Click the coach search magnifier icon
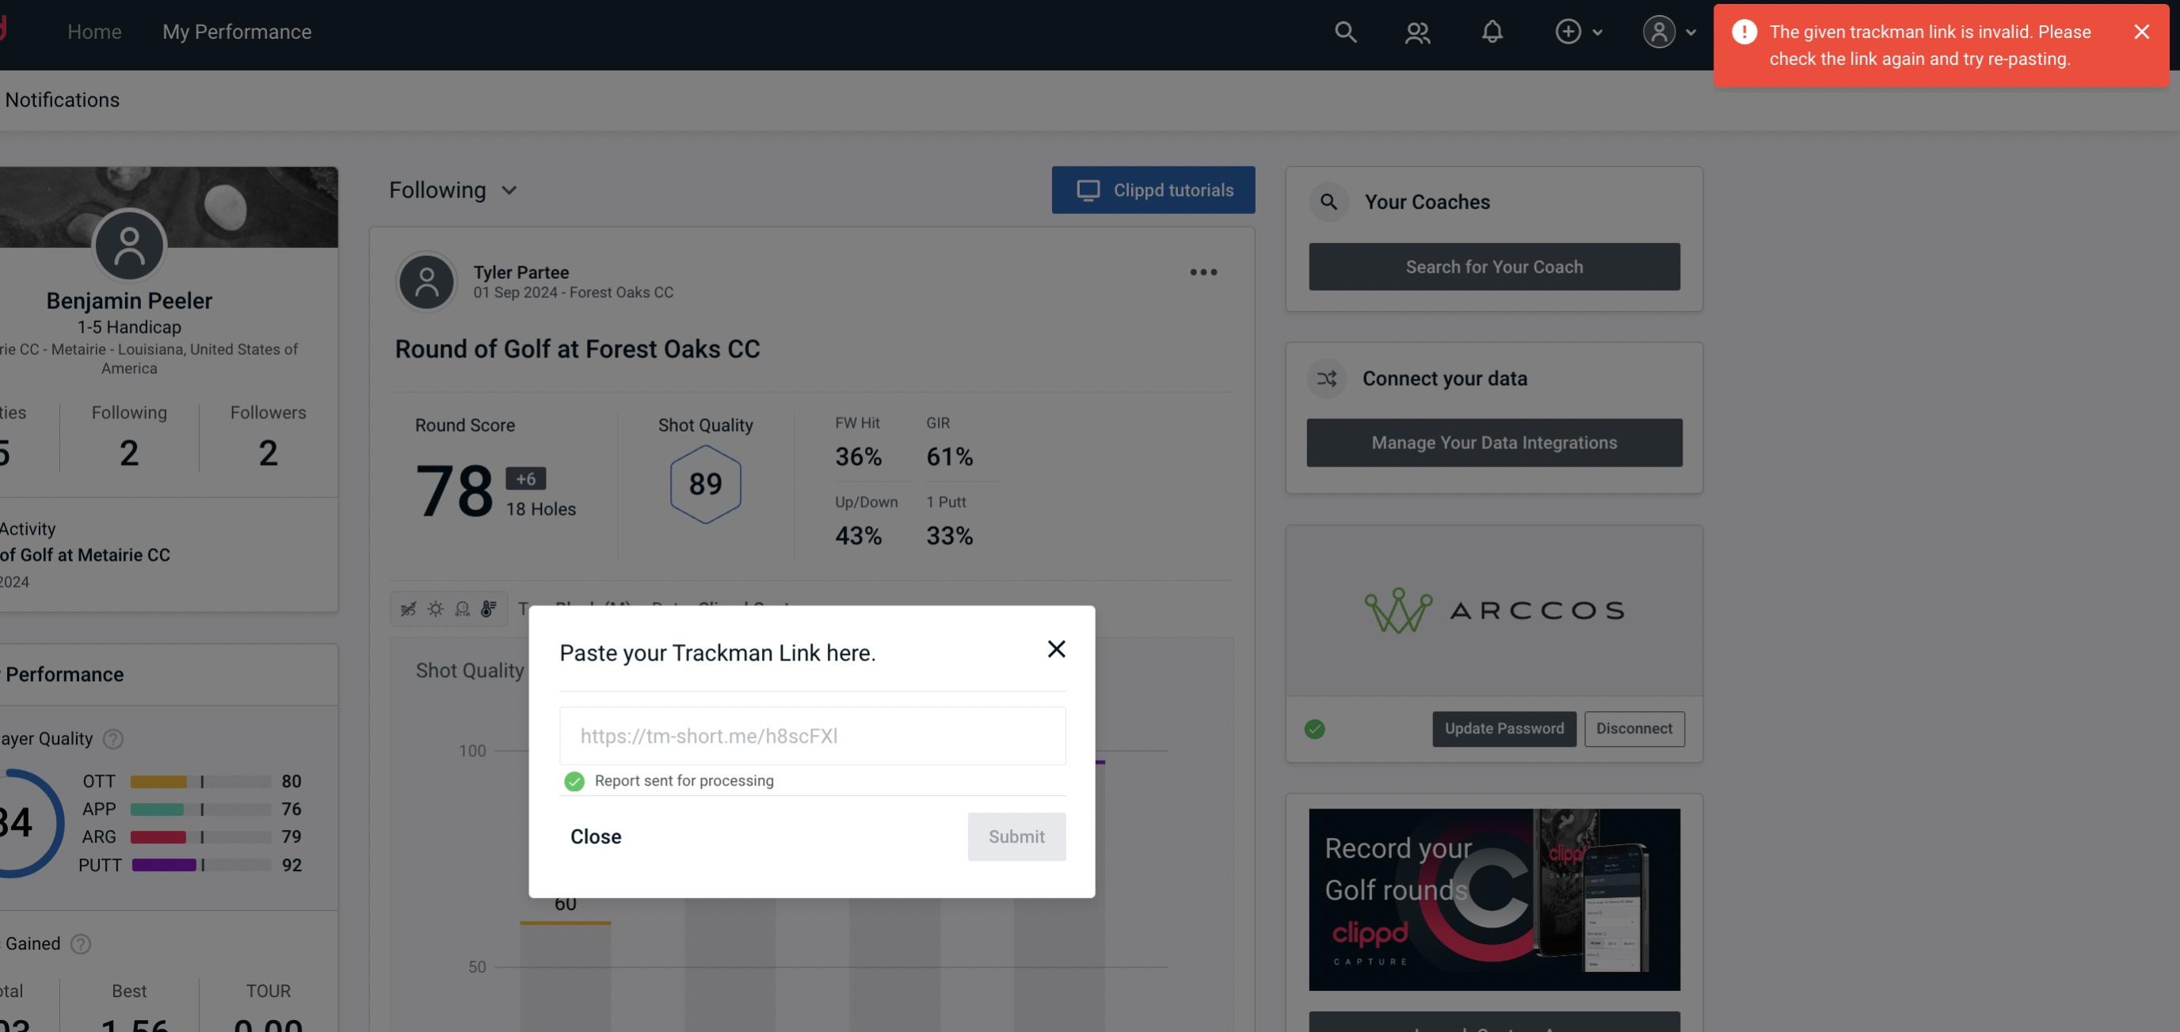 [x=1329, y=202]
